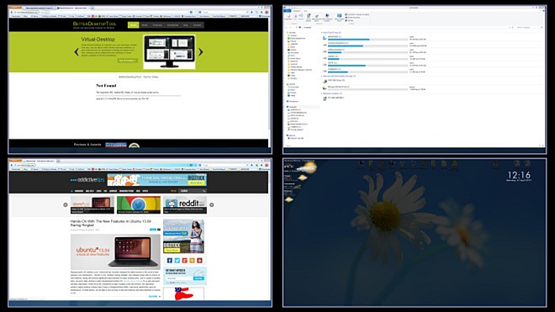Click the Google Plus social icon
This screenshot has height=312, width=555.
[184, 261]
